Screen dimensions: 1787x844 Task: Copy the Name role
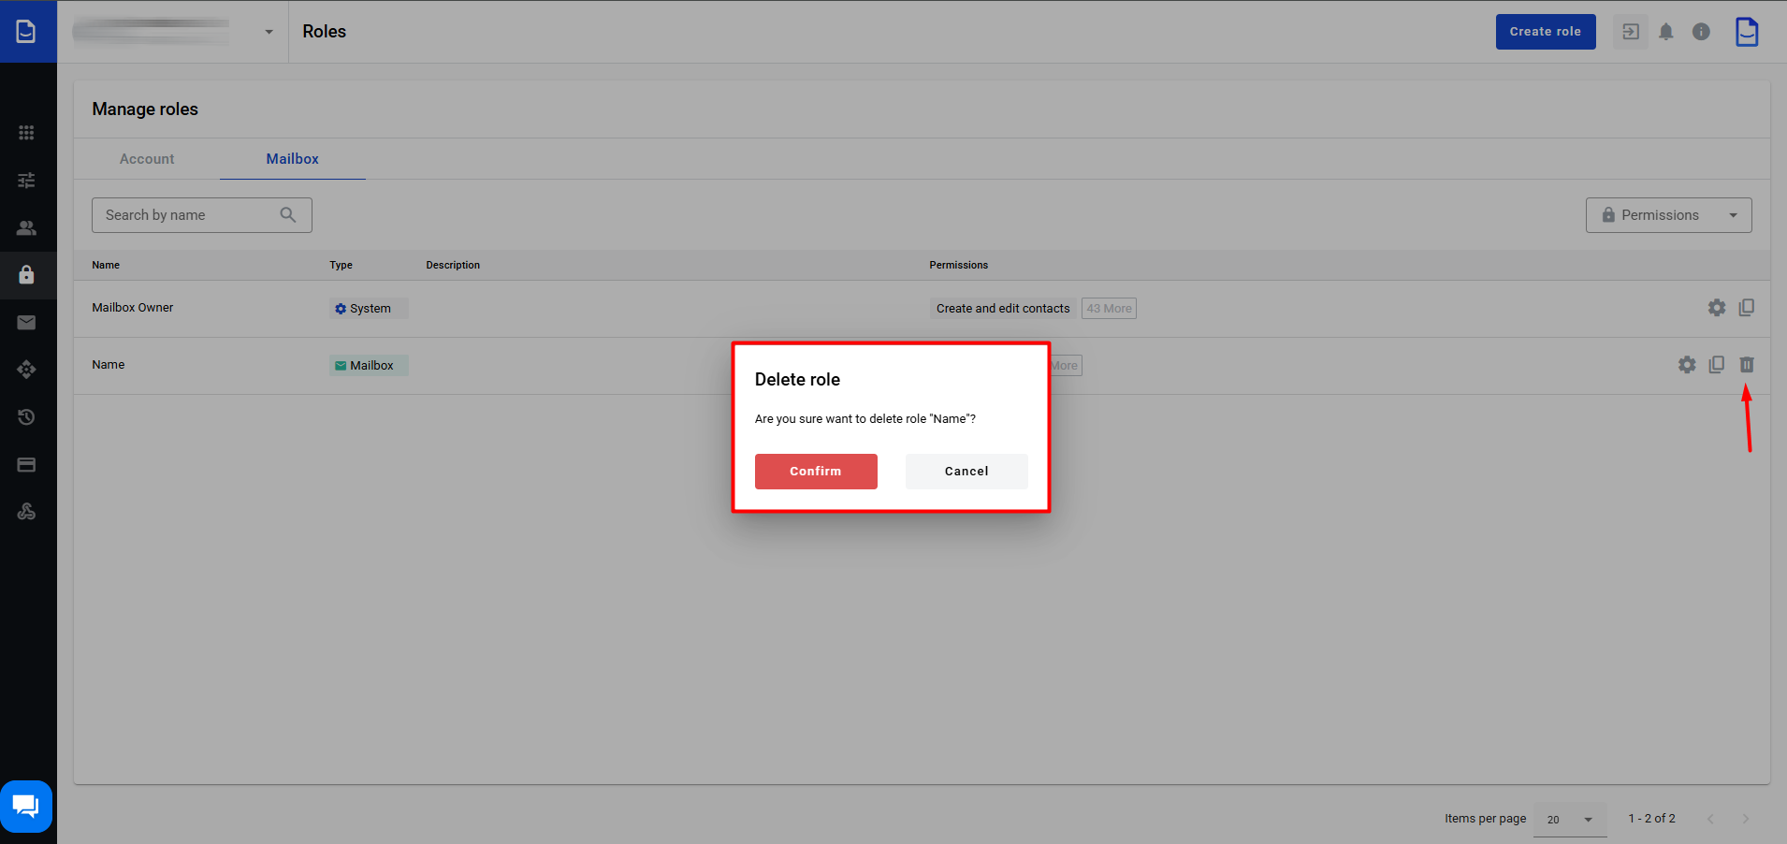[x=1716, y=365]
